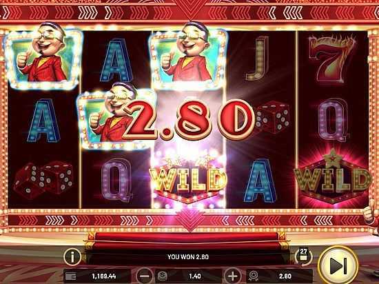
Task: Click the spin play button
Action: [338, 266]
